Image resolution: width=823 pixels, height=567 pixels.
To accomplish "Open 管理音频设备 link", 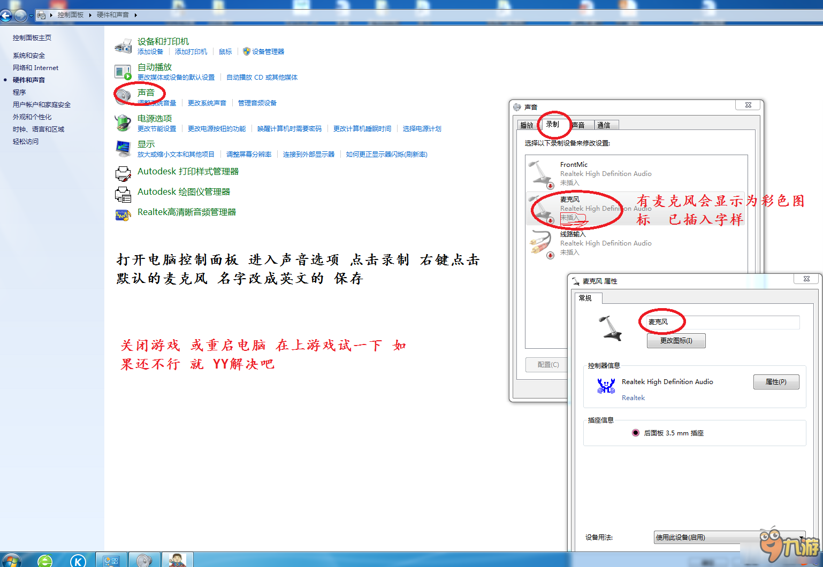I will pyautogui.click(x=257, y=103).
